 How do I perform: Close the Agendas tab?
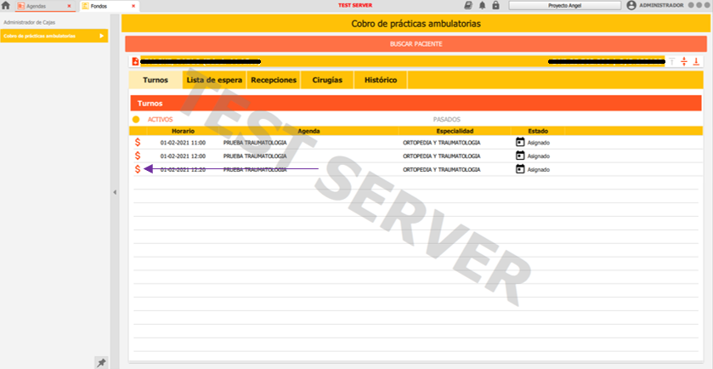pyautogui.click(x=69, y=6)
